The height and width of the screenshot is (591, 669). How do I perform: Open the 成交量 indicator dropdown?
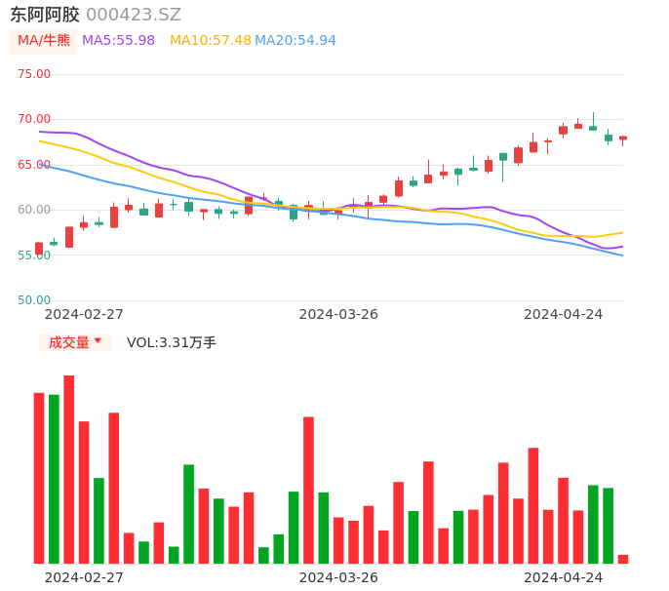75,342
